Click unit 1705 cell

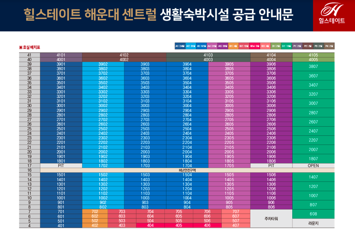point(230,166)
